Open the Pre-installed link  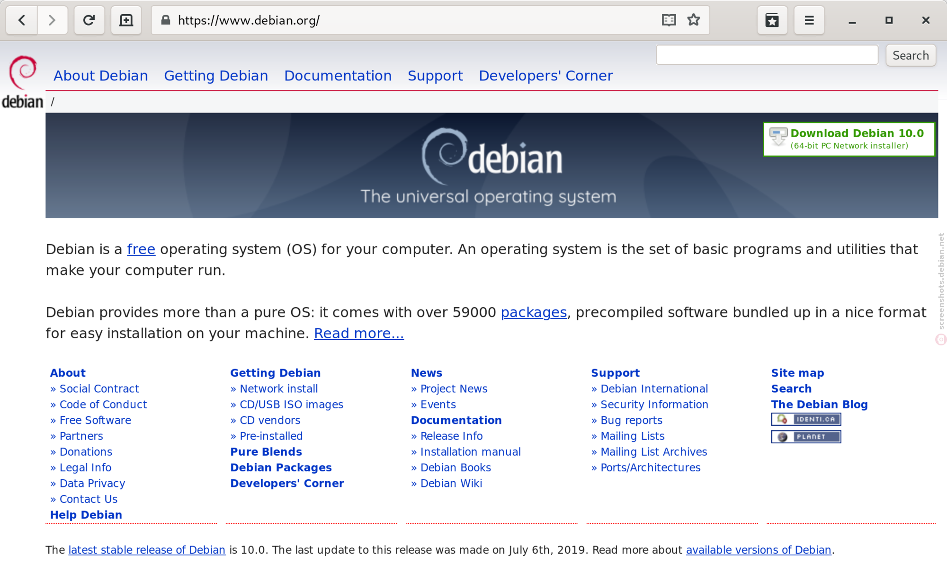[x=271, y=436]
